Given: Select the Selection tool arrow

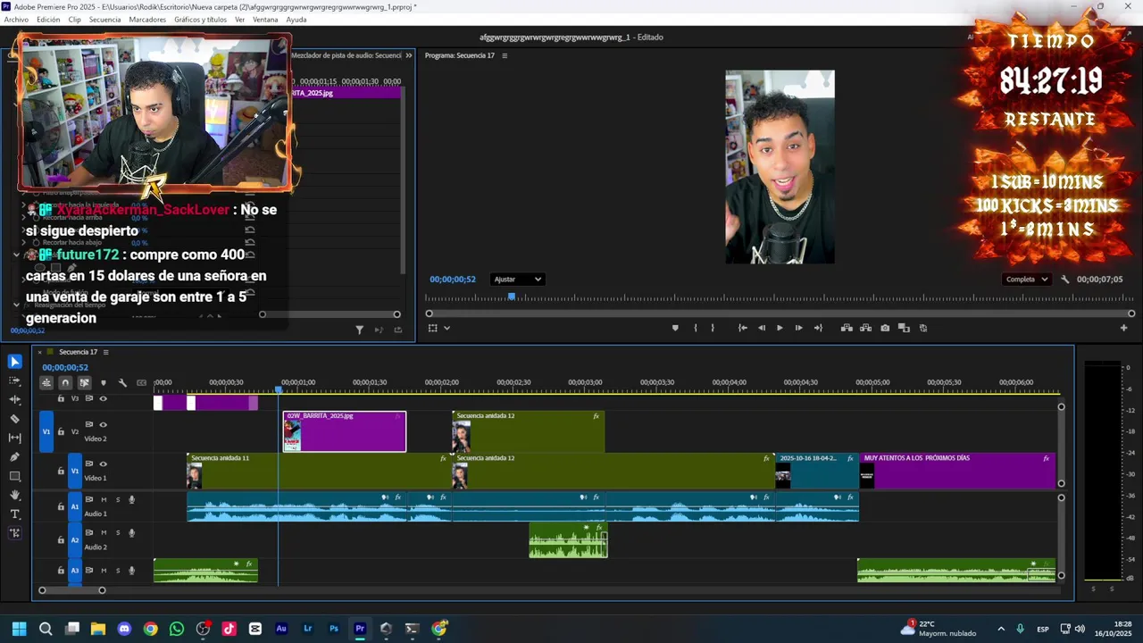Looking at the screenshot, I should (15, 362).
